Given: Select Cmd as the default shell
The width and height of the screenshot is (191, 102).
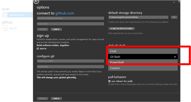Looking at the screenshot, I should 143,51.
